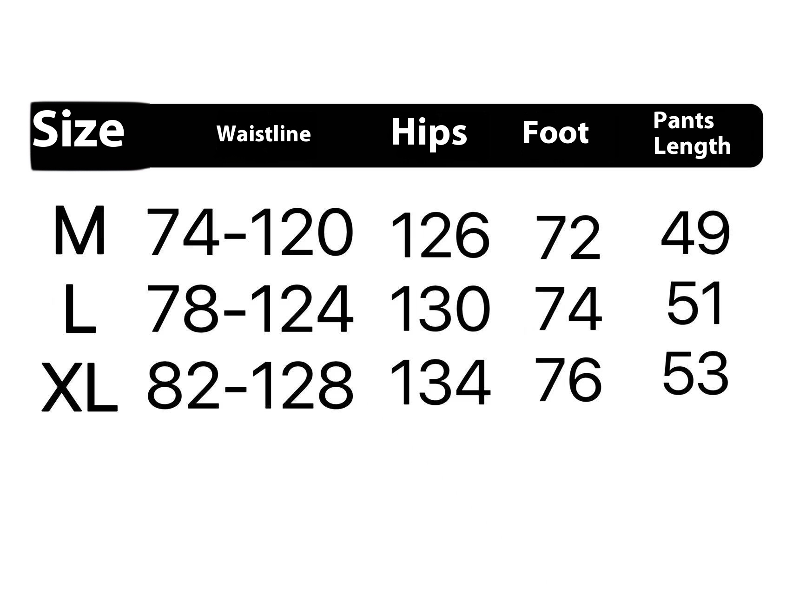This screenshot has height=595, width=793.
Task: Select the L size row label
Action: (80, 310)
